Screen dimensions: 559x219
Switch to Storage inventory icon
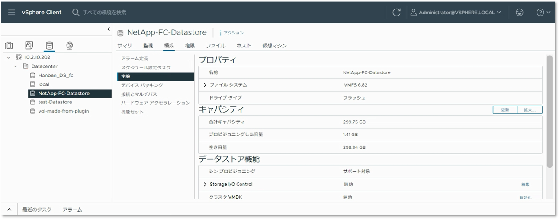[49, 45]
